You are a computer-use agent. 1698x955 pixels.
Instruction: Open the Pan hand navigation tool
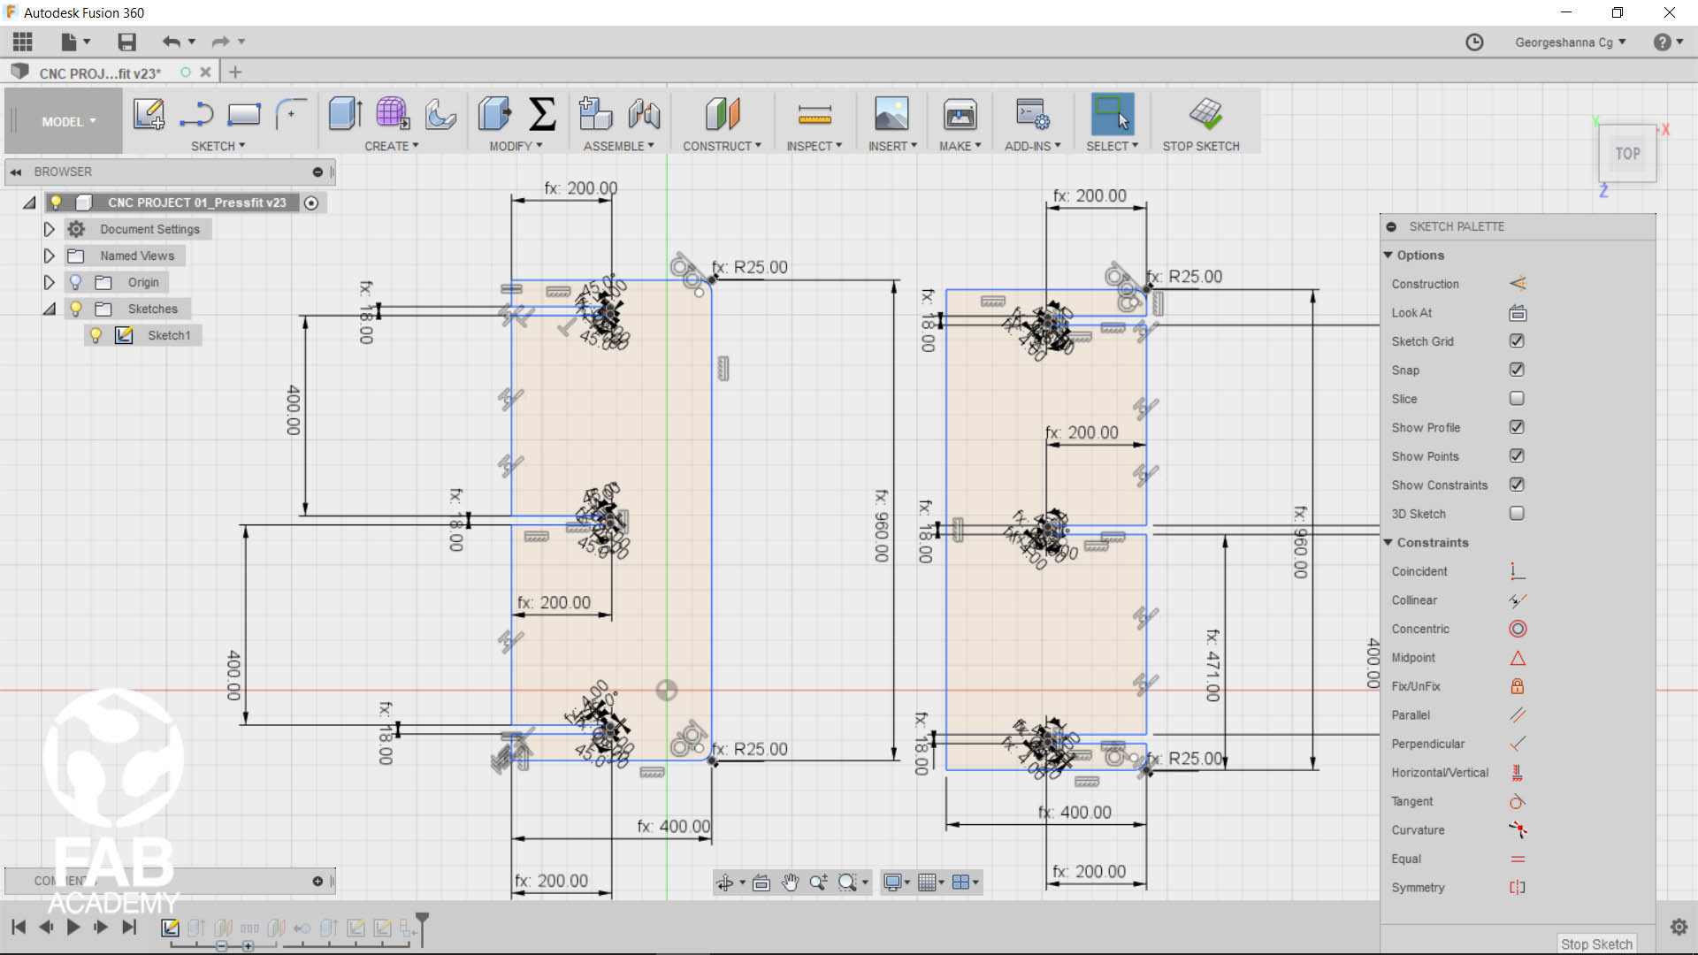tap(790, 882)
